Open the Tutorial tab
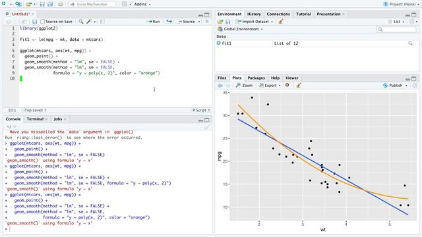Screen dimensions: 422x237 coord(303,14)
